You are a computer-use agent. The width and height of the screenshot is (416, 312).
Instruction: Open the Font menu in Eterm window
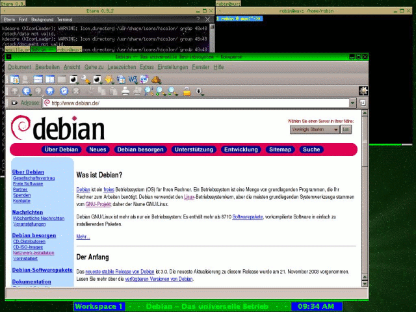pyautogui.click(x=23, y=19)
